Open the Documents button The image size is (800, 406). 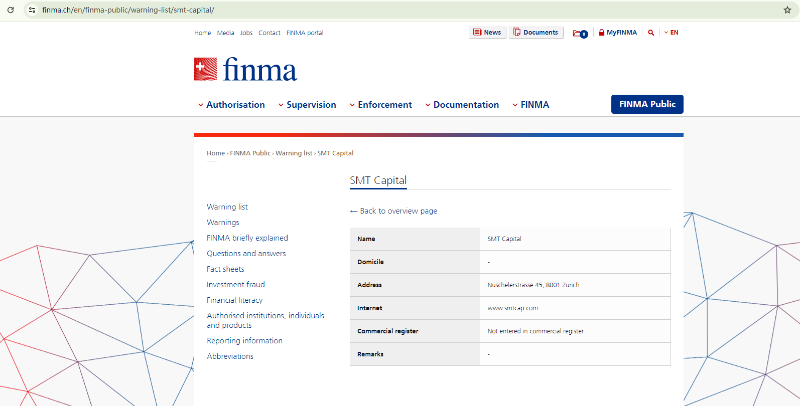536,33
